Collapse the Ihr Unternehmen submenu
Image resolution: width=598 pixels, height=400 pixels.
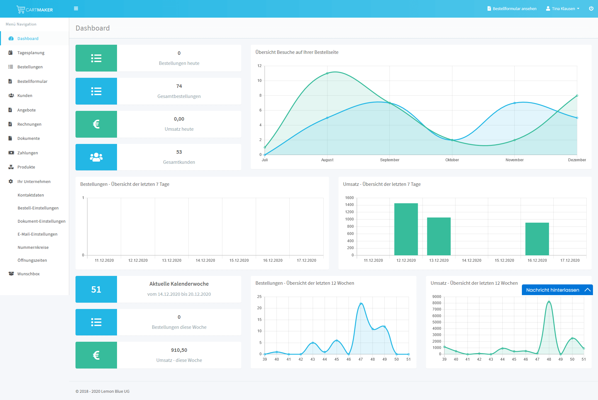(34, 181)
